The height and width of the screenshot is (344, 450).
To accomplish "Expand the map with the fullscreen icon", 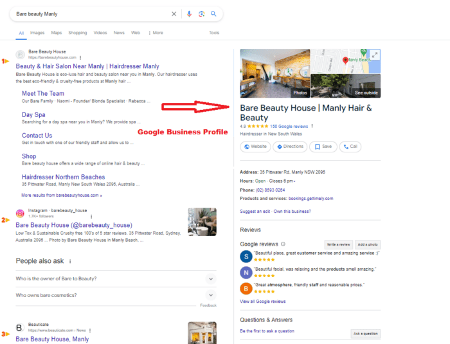I will [x=375, y=55].
